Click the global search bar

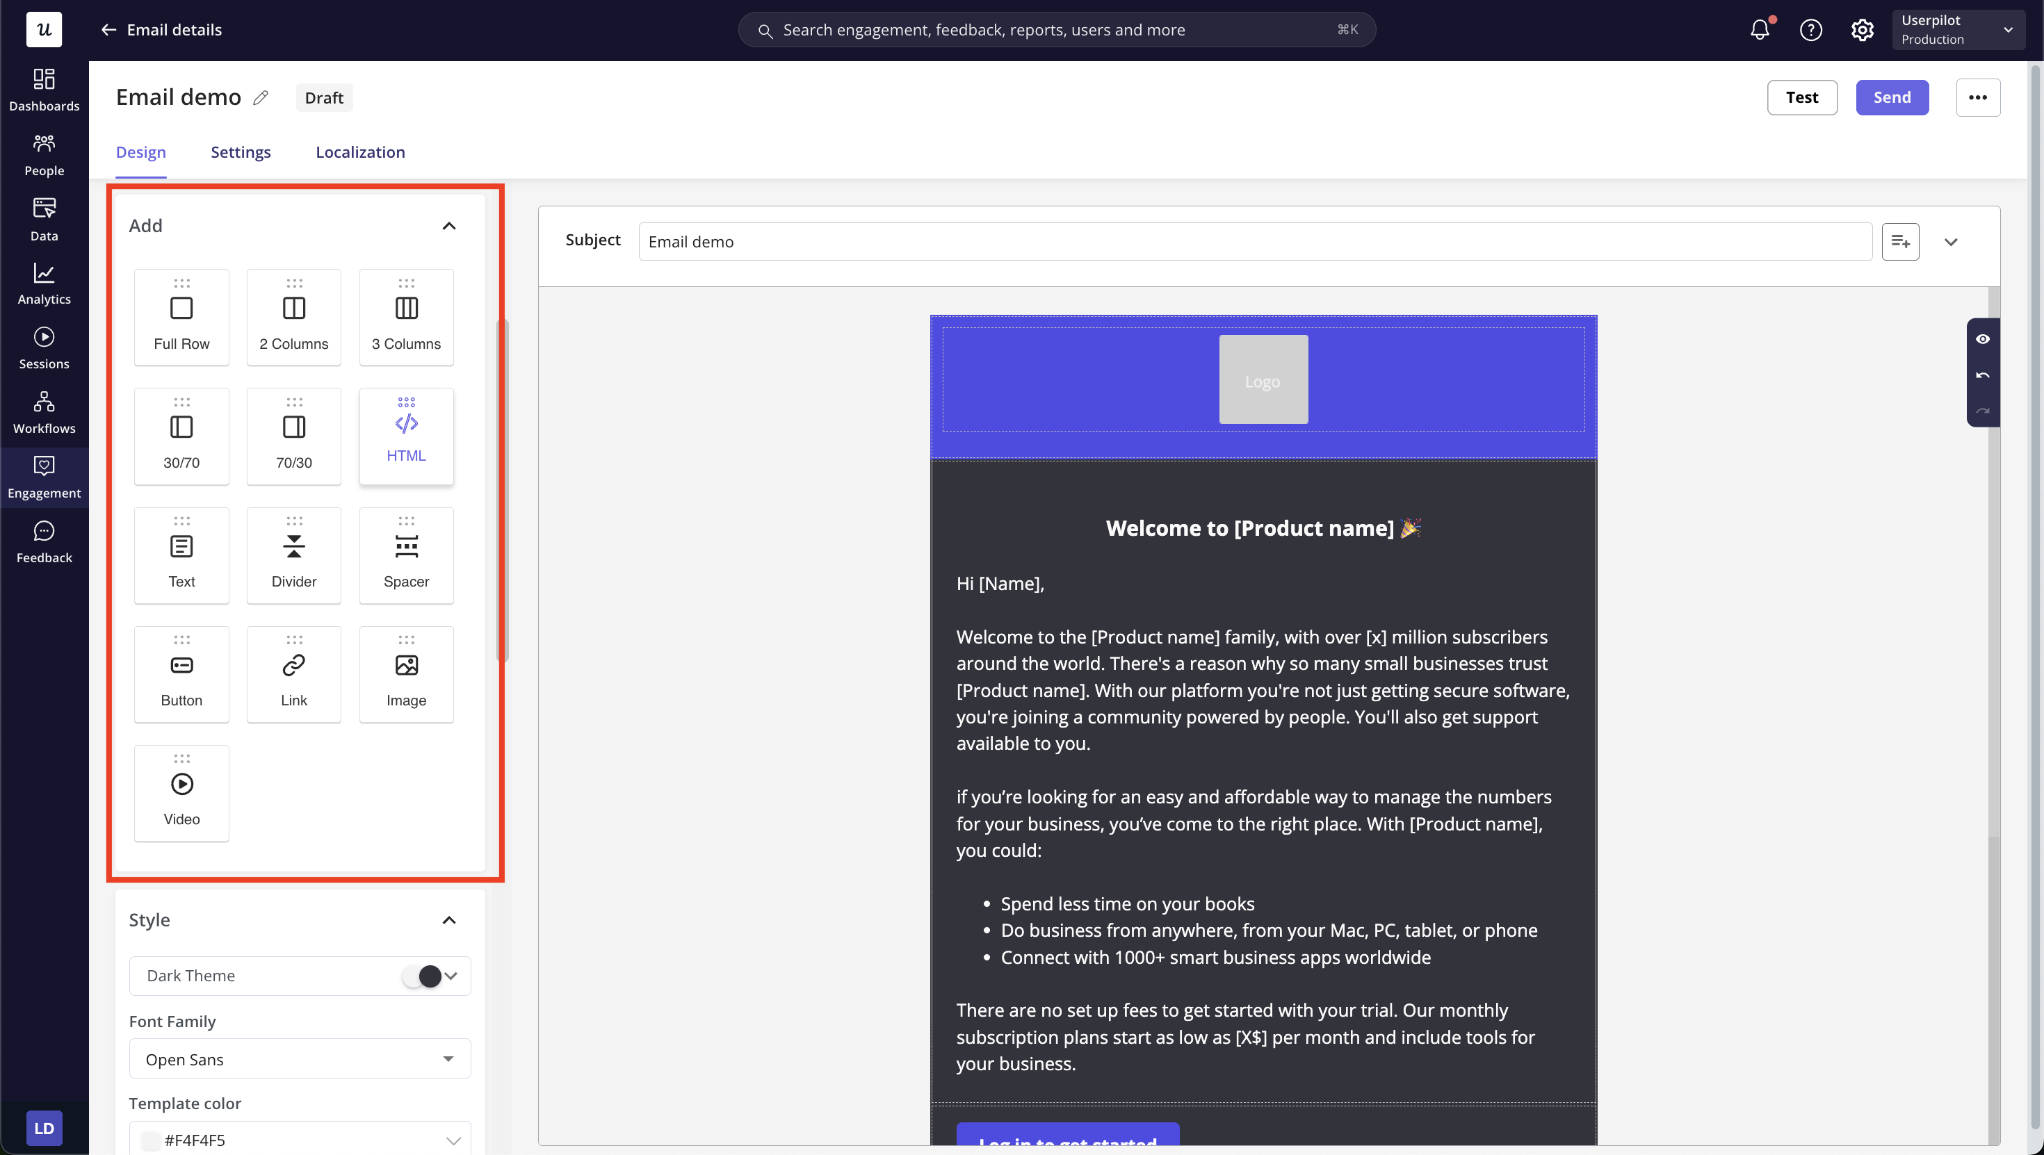(x=1057, y=30)
